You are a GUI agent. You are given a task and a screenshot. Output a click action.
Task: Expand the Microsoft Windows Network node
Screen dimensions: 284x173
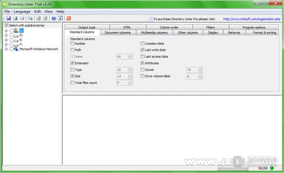click(6, 49)
